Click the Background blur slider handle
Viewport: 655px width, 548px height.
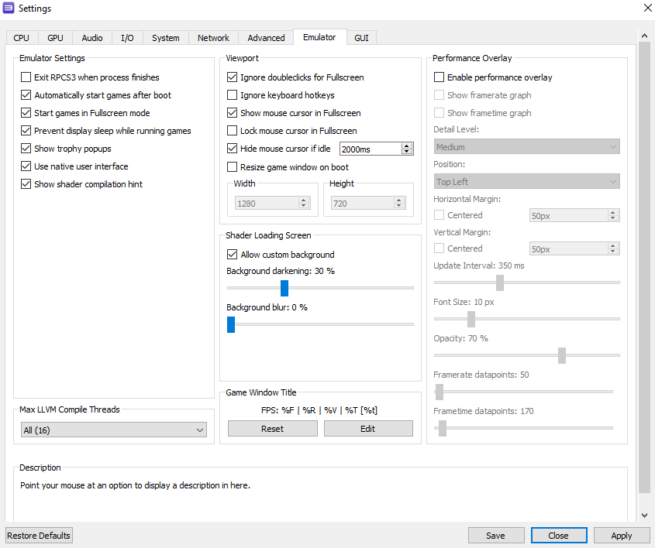click(231, 324)
